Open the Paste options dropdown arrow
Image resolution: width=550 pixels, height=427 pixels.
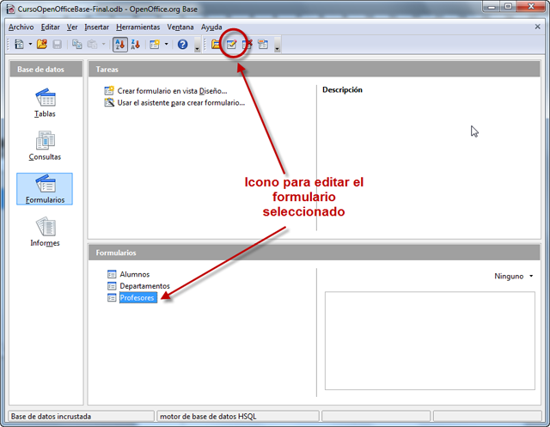coord(103,45)
